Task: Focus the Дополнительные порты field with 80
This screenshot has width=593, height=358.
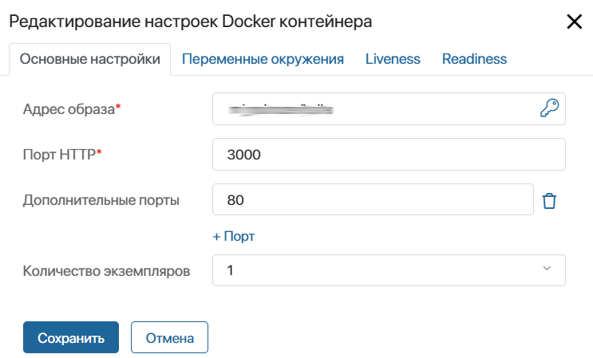Action: click(x=373, y=199)
